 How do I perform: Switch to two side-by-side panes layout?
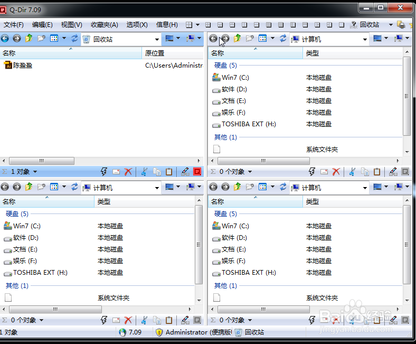(x=244, y=25)
